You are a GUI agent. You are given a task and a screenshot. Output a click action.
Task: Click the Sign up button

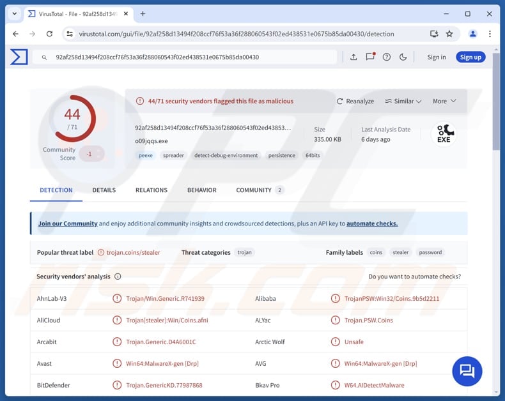470,57
